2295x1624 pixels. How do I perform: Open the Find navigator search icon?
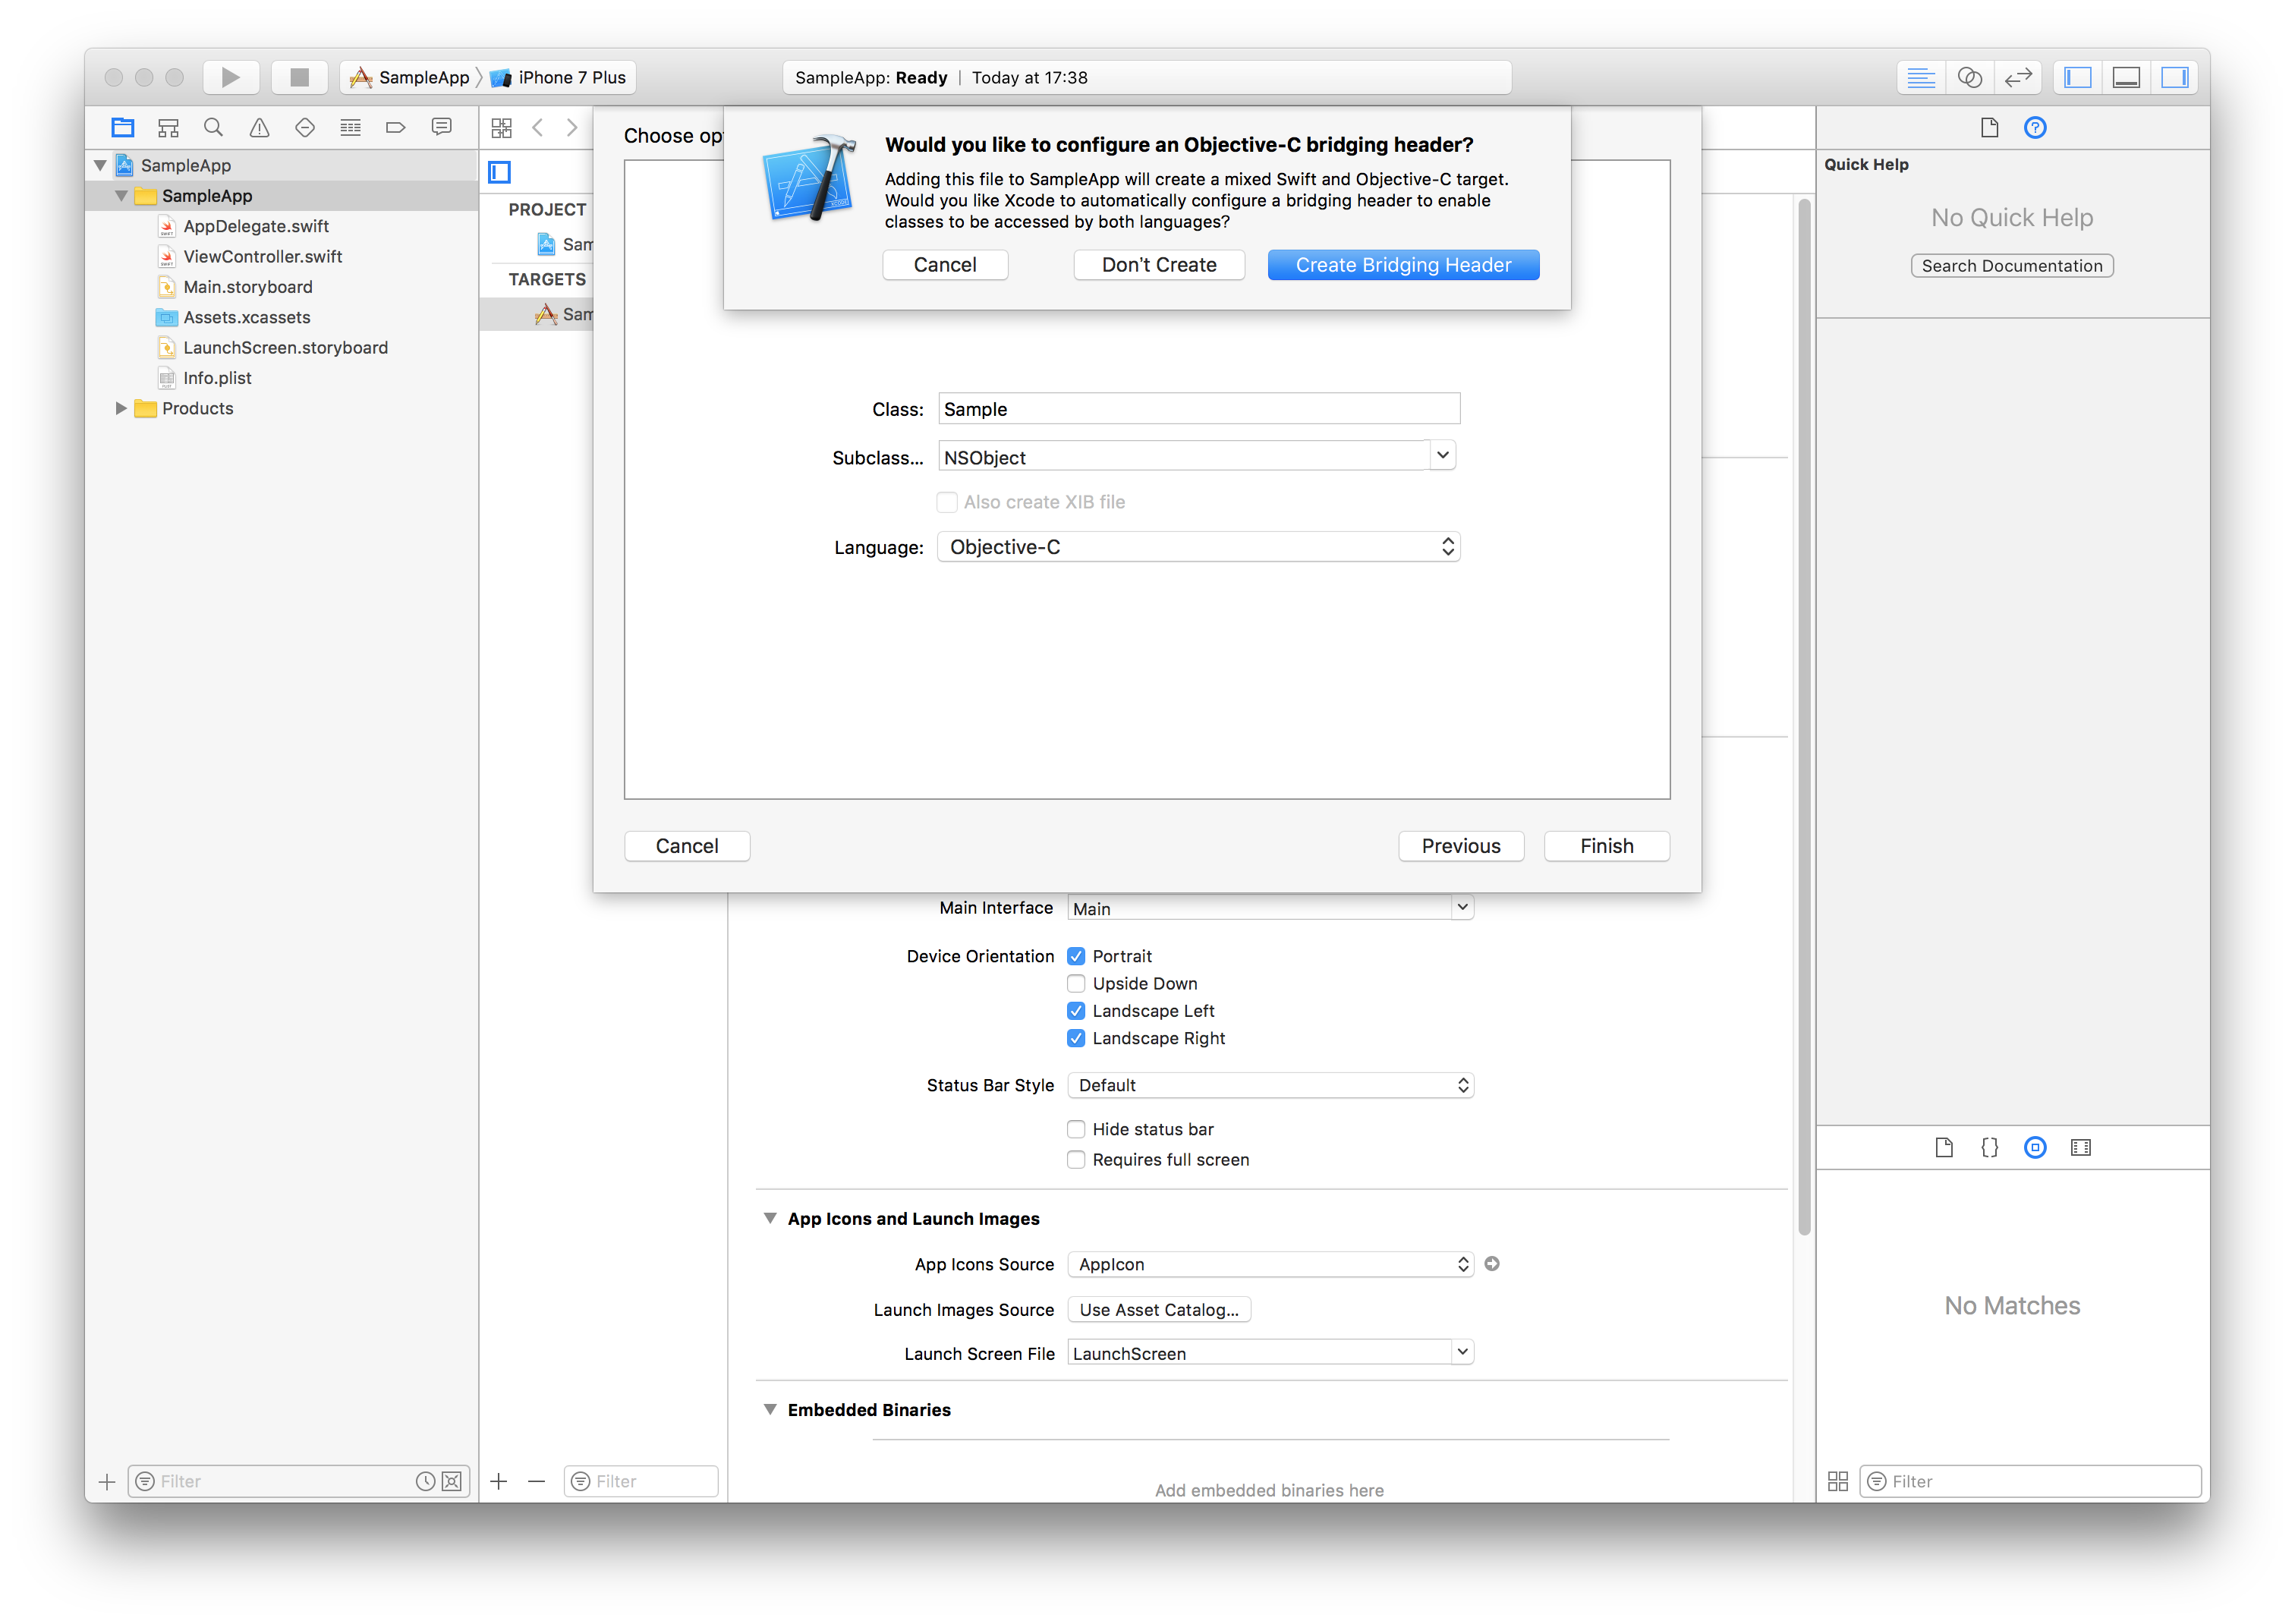[x=213, y=127]
